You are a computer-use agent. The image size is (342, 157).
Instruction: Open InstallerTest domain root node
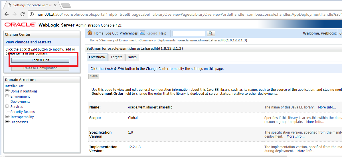[x=14, y=86]
